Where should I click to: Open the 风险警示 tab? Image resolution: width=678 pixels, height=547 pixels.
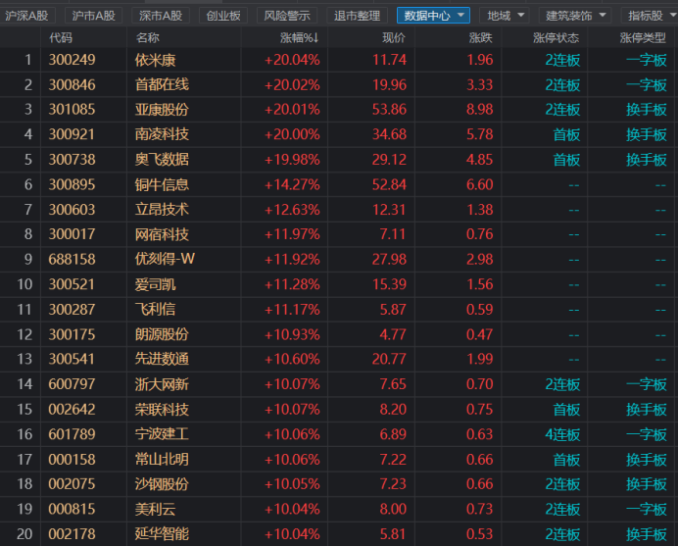click(287, 16)
